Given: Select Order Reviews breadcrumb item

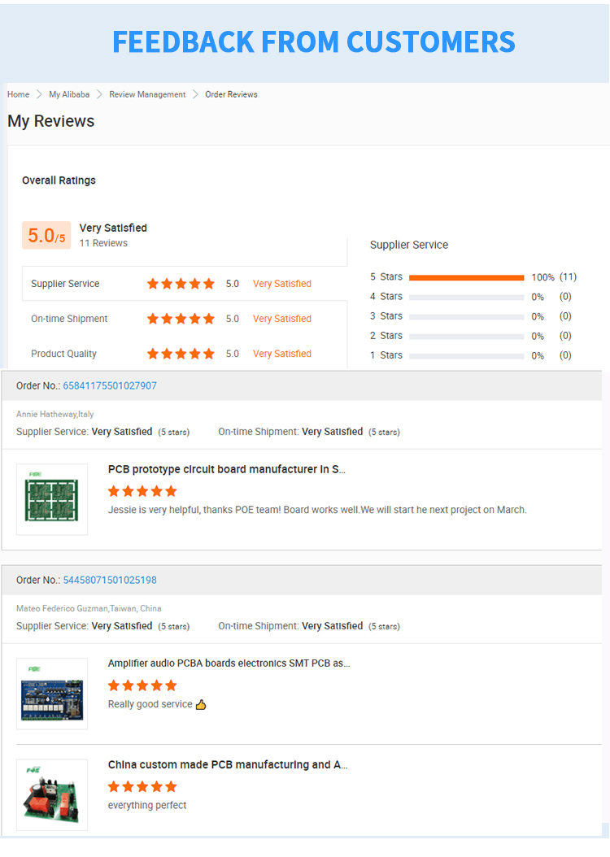Looking at the screenshot, I should tap(231, 94).
